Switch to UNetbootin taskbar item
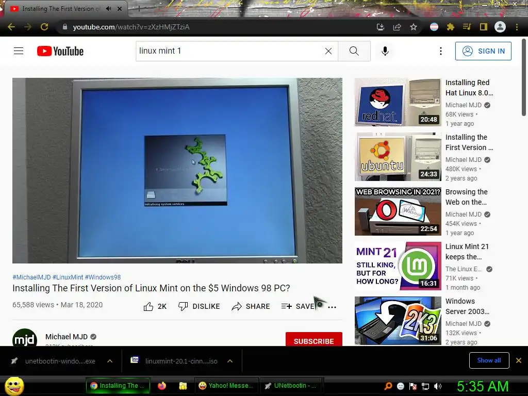 pos(291,386)
